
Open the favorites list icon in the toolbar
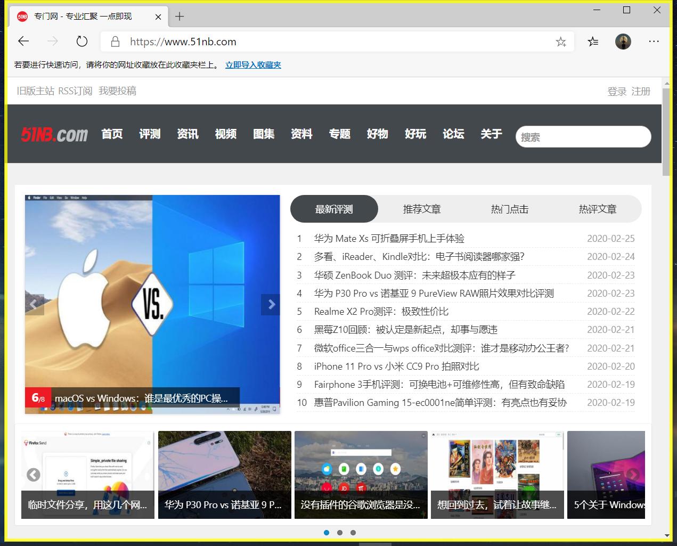(593, 41)
